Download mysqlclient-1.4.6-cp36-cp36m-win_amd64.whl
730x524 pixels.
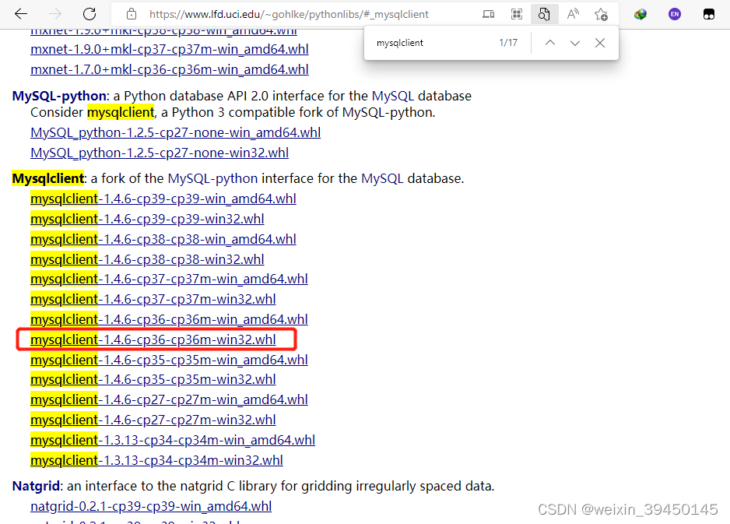[169, 319]
